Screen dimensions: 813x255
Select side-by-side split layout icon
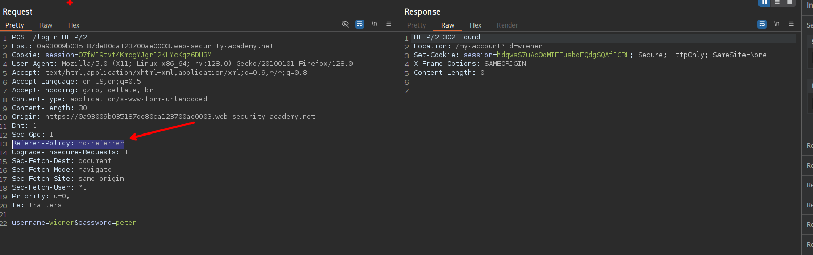pos(764,2)
